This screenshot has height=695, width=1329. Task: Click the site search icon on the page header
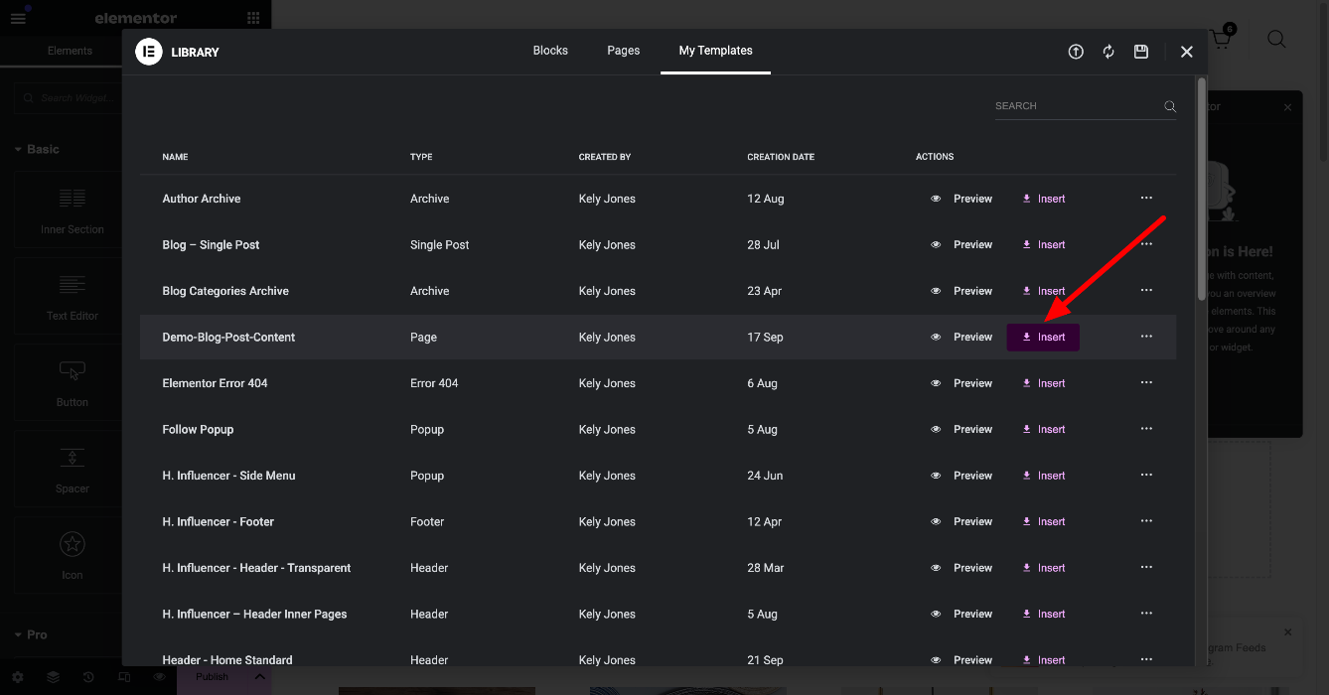pos(1276,39)
